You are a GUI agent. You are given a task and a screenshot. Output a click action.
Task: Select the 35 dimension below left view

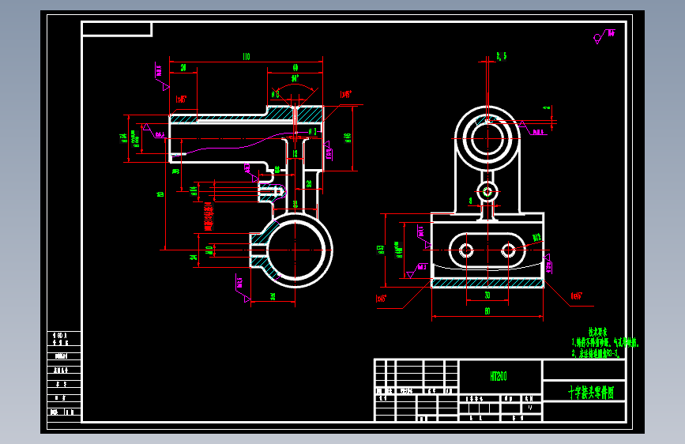click(x=273, y=296)
